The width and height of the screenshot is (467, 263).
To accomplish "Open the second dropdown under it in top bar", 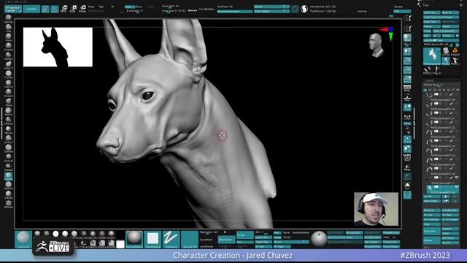I will coord(271,12).
